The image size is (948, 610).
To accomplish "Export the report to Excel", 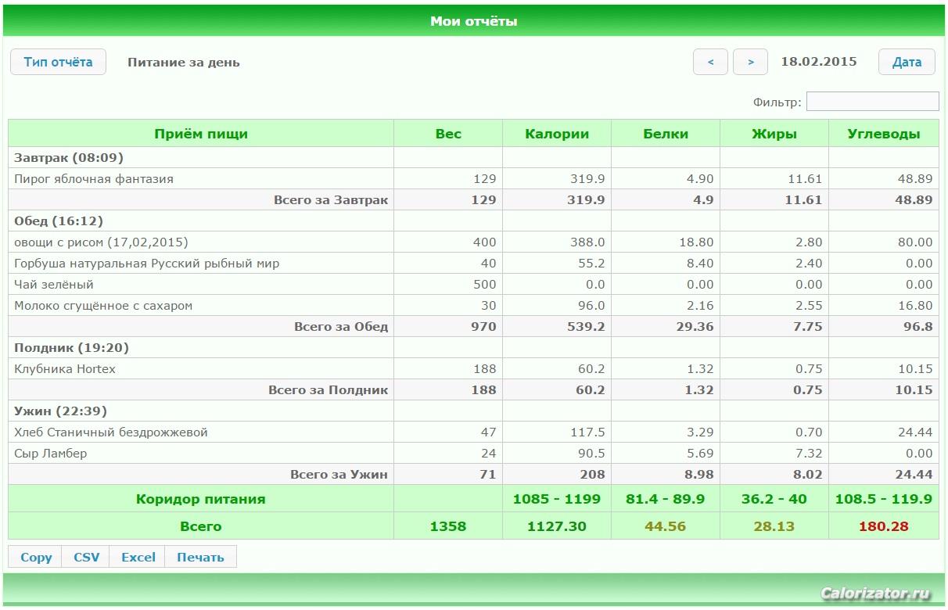I will (x=138, y=557).
